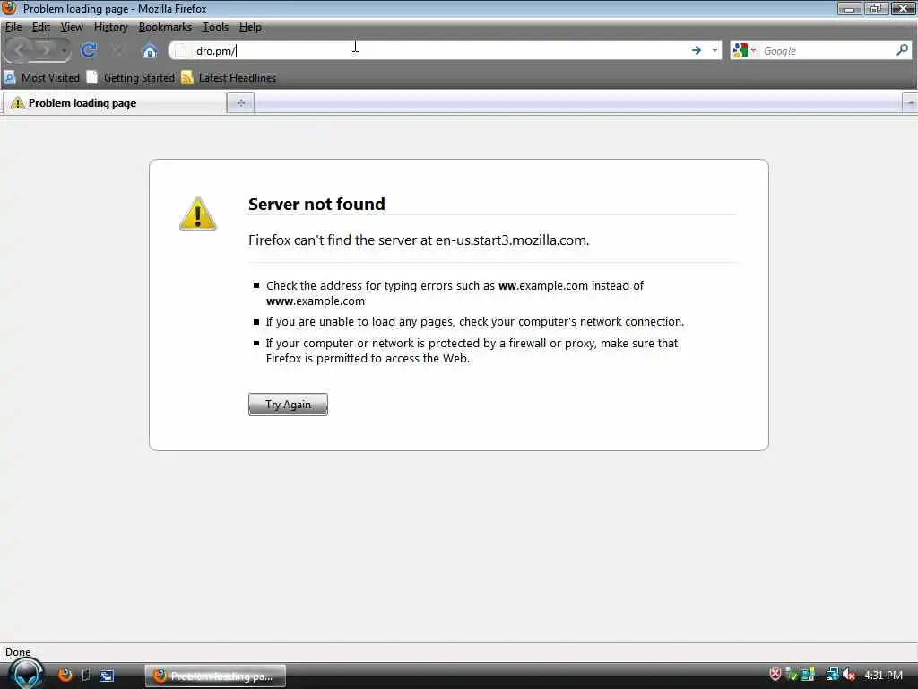Open the History menu
This screenshot has width=918, height=689.
[110, 27]
